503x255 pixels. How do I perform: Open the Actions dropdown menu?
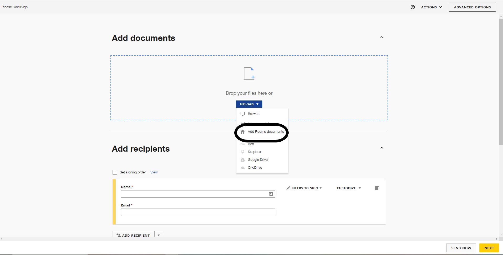431,7
